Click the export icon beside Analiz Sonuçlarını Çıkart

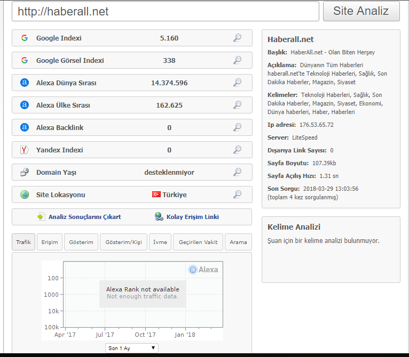(x=41, y=216)
